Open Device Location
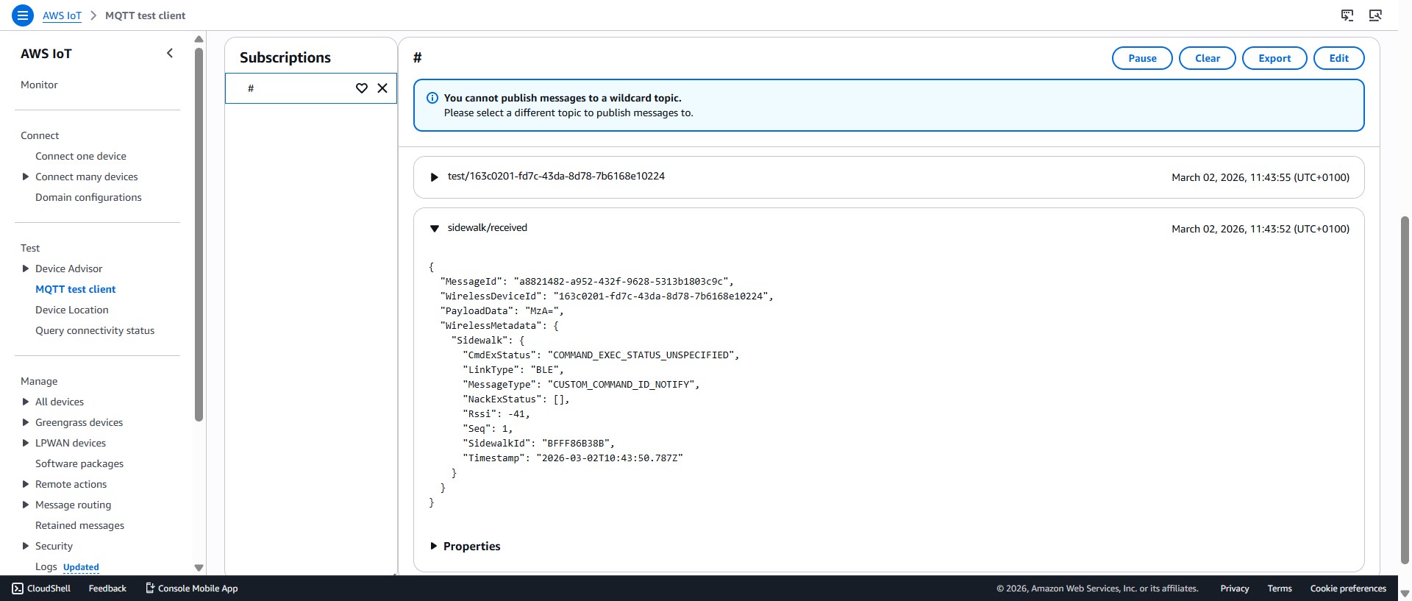The image size is (1412, 601). (72, 310)
